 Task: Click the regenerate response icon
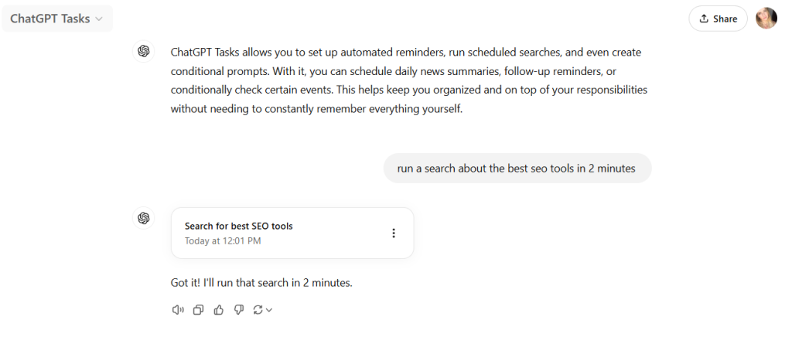click(x=258, y=310)
